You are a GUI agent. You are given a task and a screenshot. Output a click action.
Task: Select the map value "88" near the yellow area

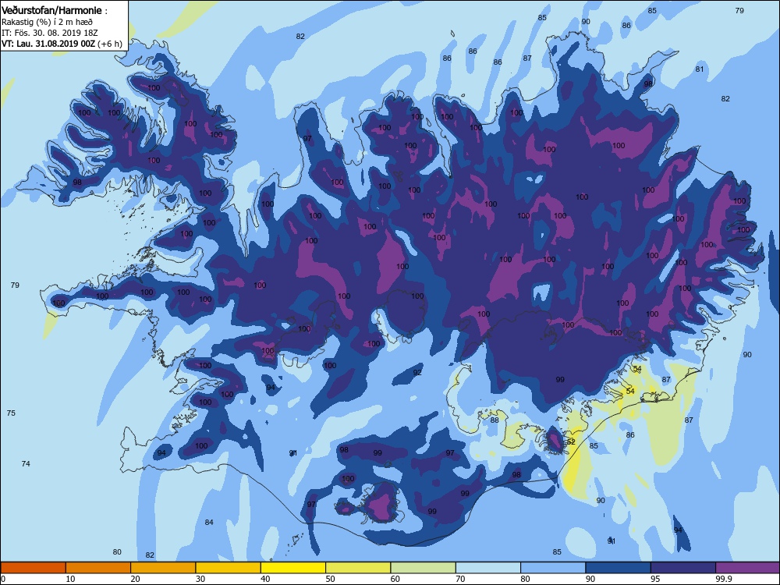click(x=495, y=420)
